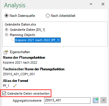The width and height of the screenshot is (109, 106).
Task: Toggle the Geänderte Daten verarbeiten checkbox
Action: tap(4, 94)
